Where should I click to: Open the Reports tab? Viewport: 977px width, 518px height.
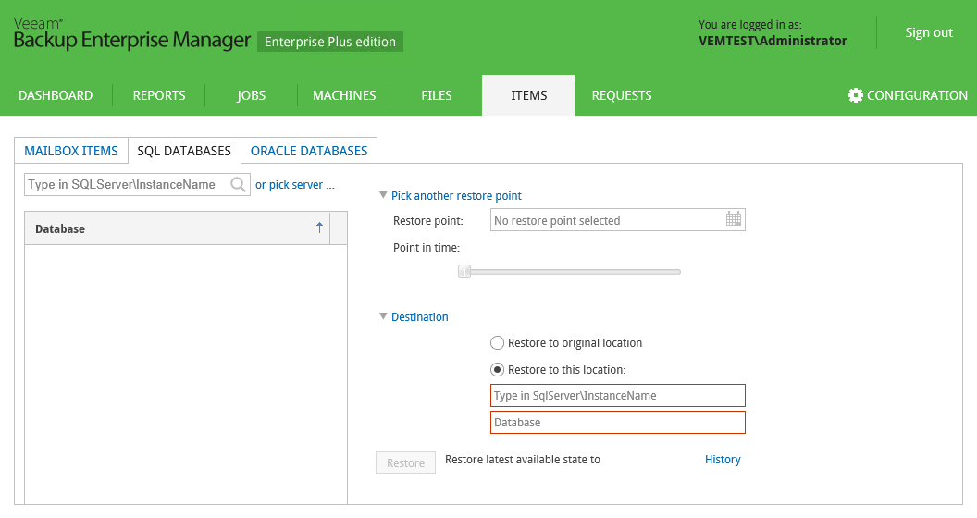click(159, 95)
